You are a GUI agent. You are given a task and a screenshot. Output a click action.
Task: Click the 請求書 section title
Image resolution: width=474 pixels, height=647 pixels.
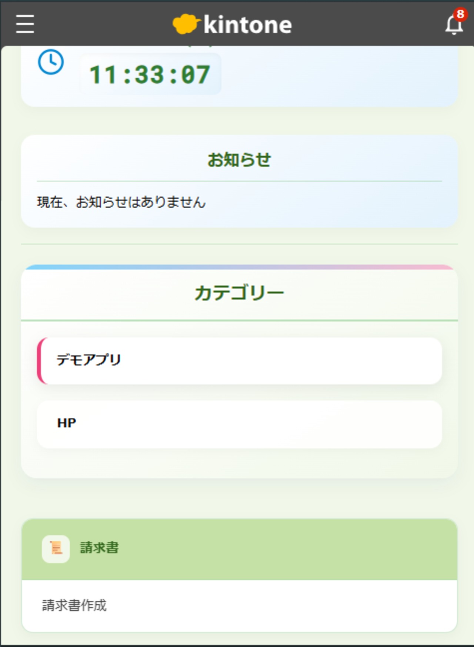click(99, 548)
